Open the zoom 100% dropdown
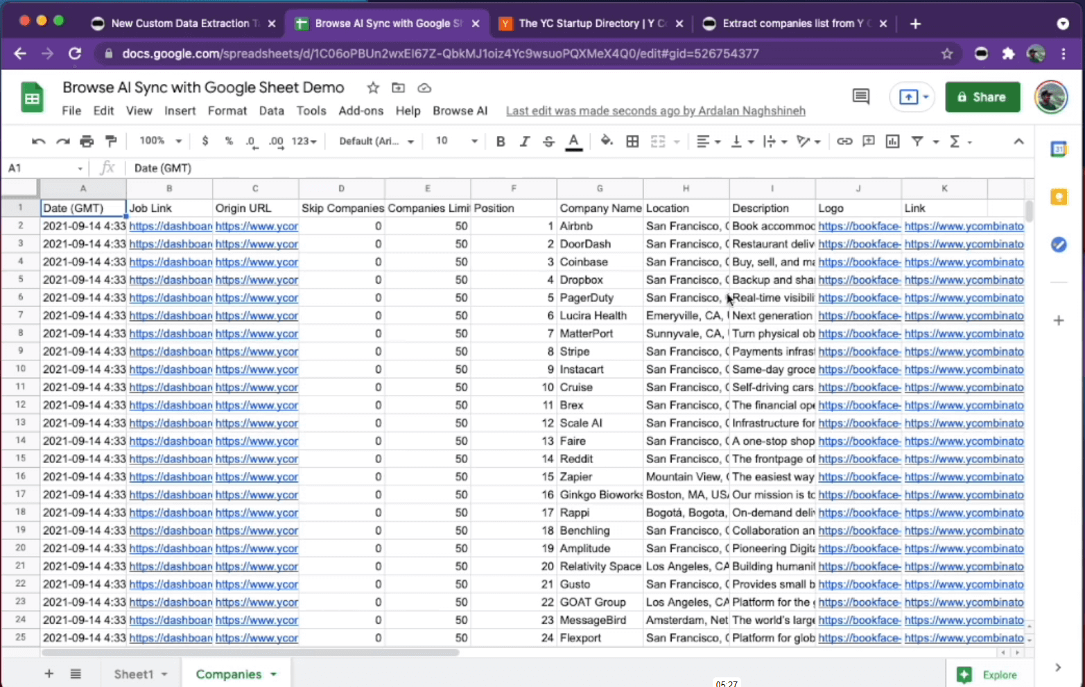 (x=160, y=141)
